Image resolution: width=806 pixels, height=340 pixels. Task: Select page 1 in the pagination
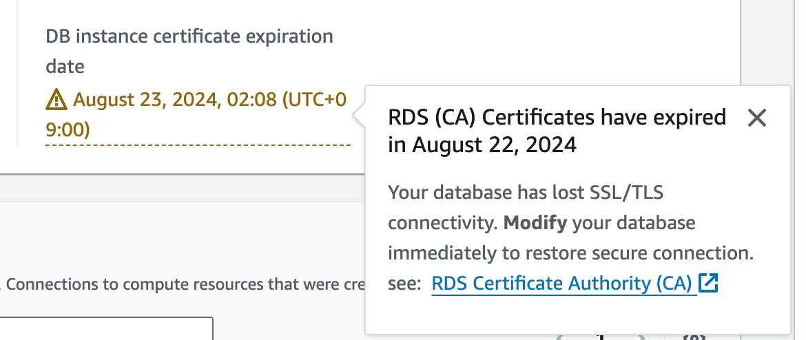[x=601, y=337]
